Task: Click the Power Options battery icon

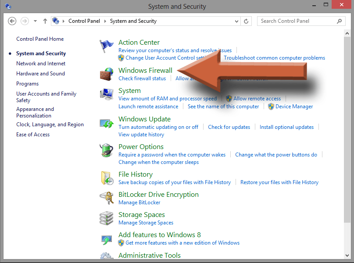Action: coord(106,150)
